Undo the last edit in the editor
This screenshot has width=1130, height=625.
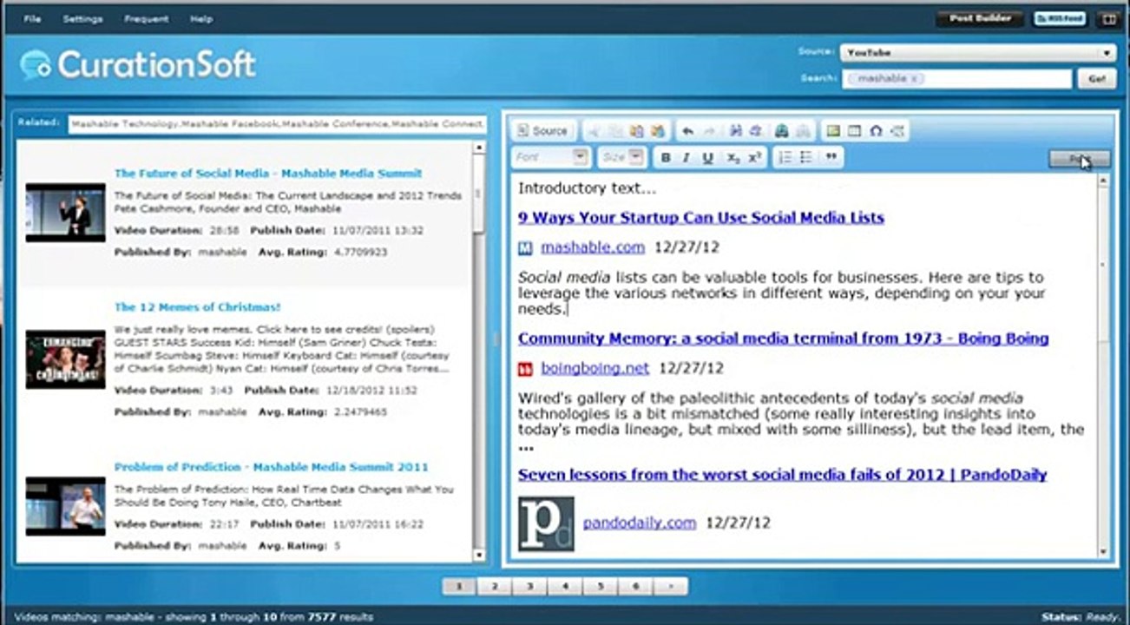(x=688, y=131)
